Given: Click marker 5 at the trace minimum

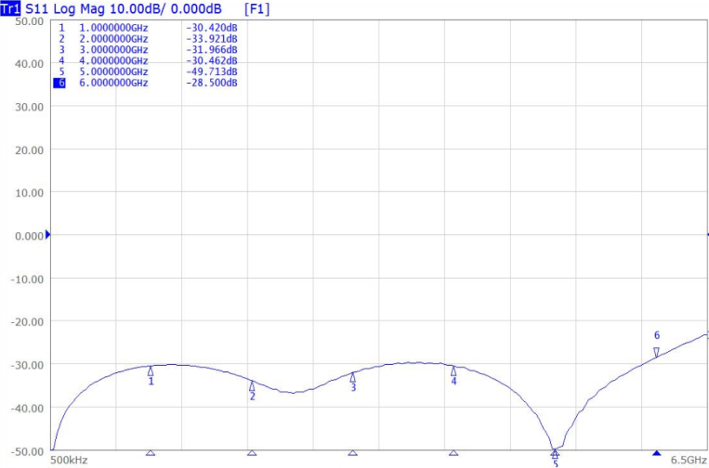Looking at the screenshot, I should tap(555, 454).
